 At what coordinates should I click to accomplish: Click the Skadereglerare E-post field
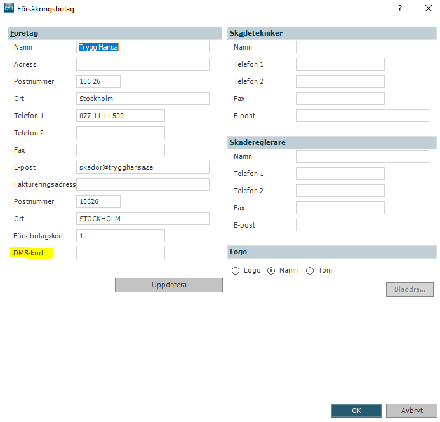363,225
